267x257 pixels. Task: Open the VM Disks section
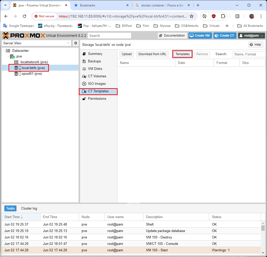[x=99, y=69]
